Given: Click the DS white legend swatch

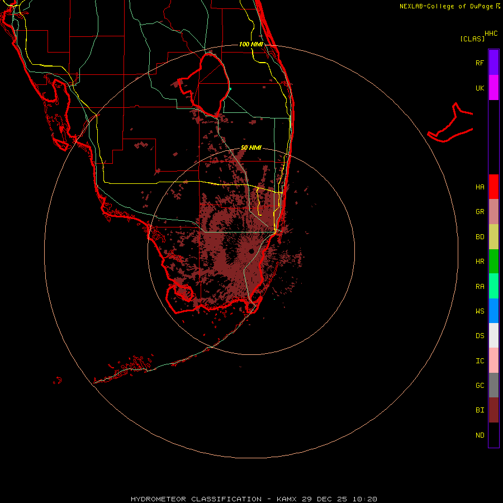Looking at the screenshot, I should tap(493, 335).
